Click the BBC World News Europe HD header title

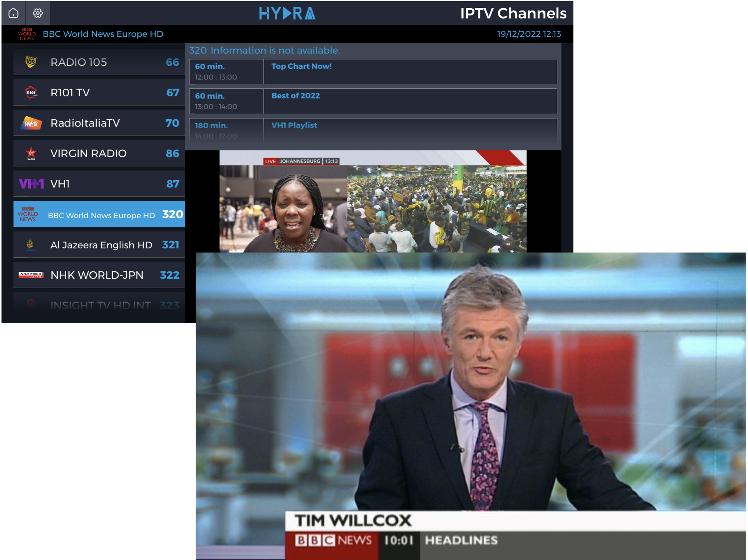click(x=103, y=34)
